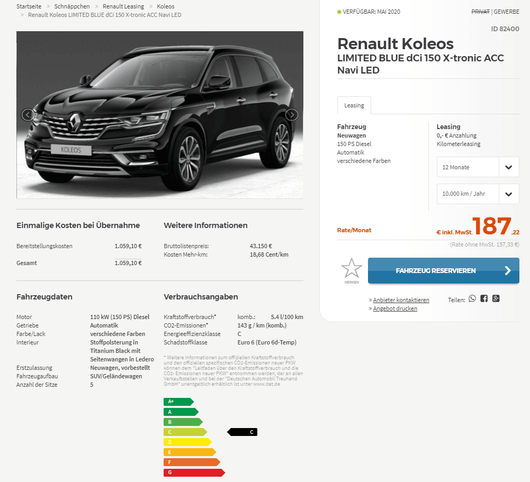The width and height of the screenshot is (530, 482).
Task: Open Schnäppchen breadcrumb link
Action: point(72,6)
